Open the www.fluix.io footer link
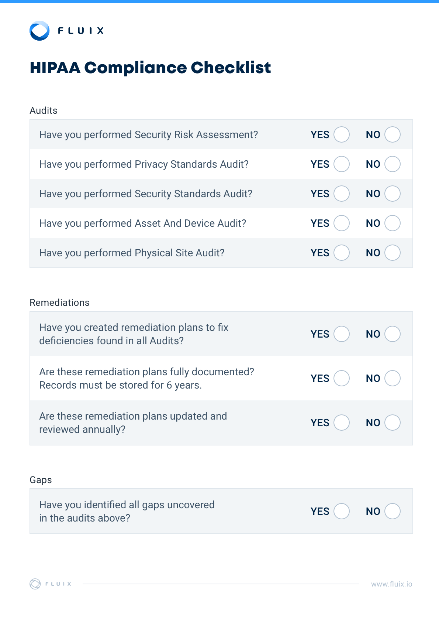 point(391,584)
